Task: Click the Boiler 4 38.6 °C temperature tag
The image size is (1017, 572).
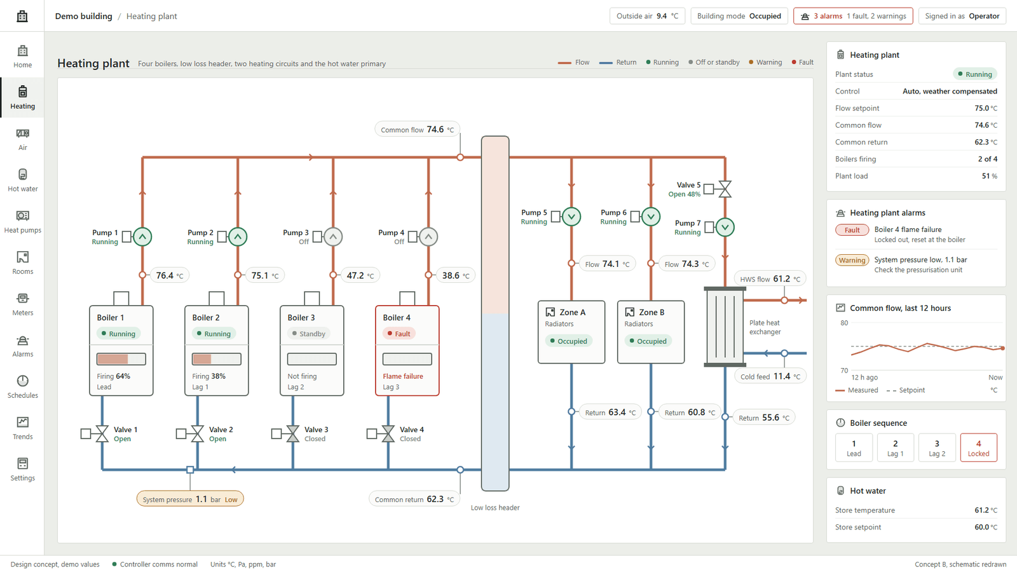Action: (456, 275)
